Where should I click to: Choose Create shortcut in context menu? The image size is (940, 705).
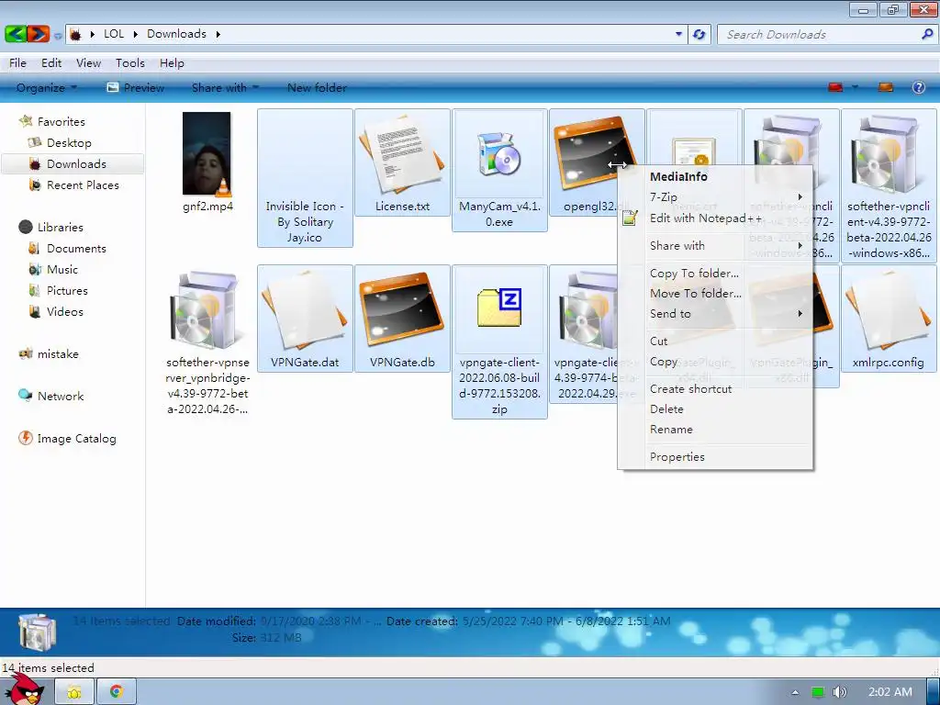(716, 389)
